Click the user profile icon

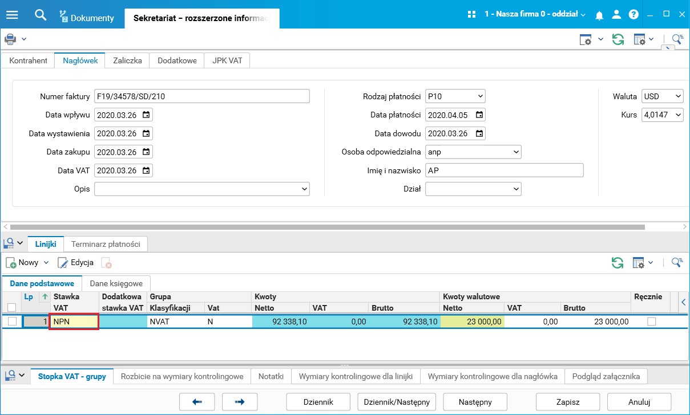(x=616, y=15)
